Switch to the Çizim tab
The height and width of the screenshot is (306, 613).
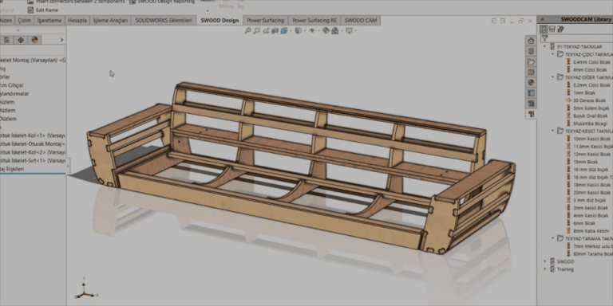[x=24, y=20]
